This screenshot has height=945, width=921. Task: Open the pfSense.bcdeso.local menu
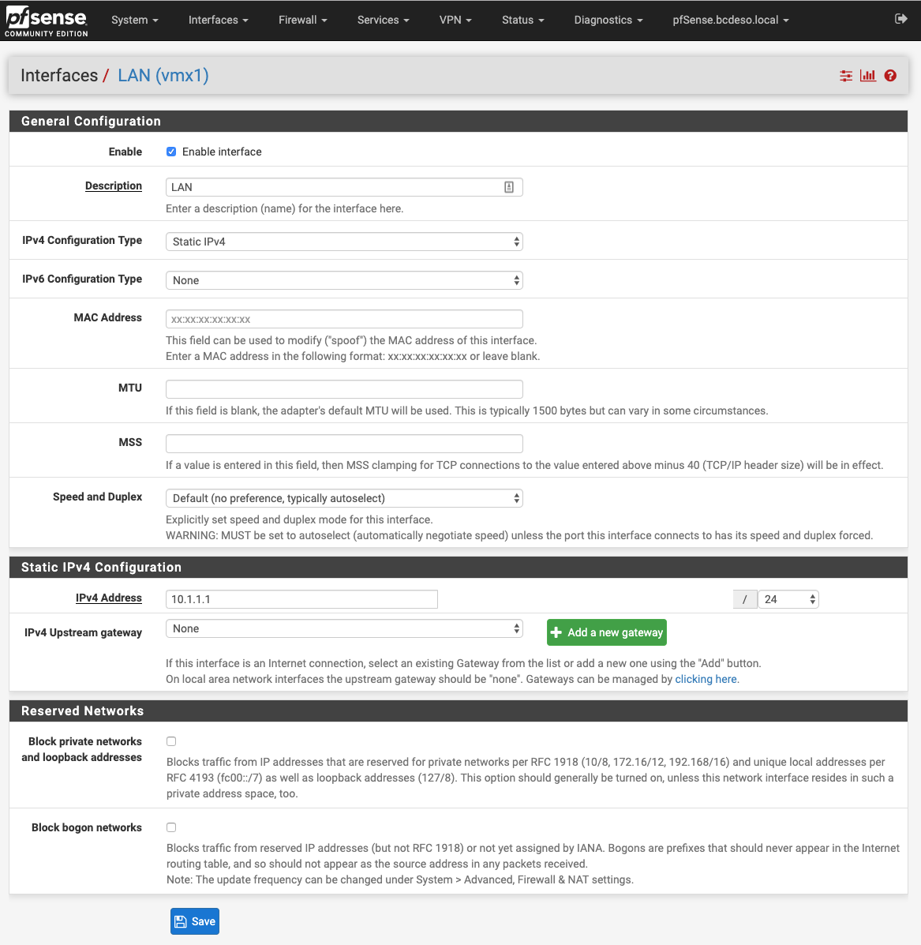pyautogui.click(x=731, y=20)
